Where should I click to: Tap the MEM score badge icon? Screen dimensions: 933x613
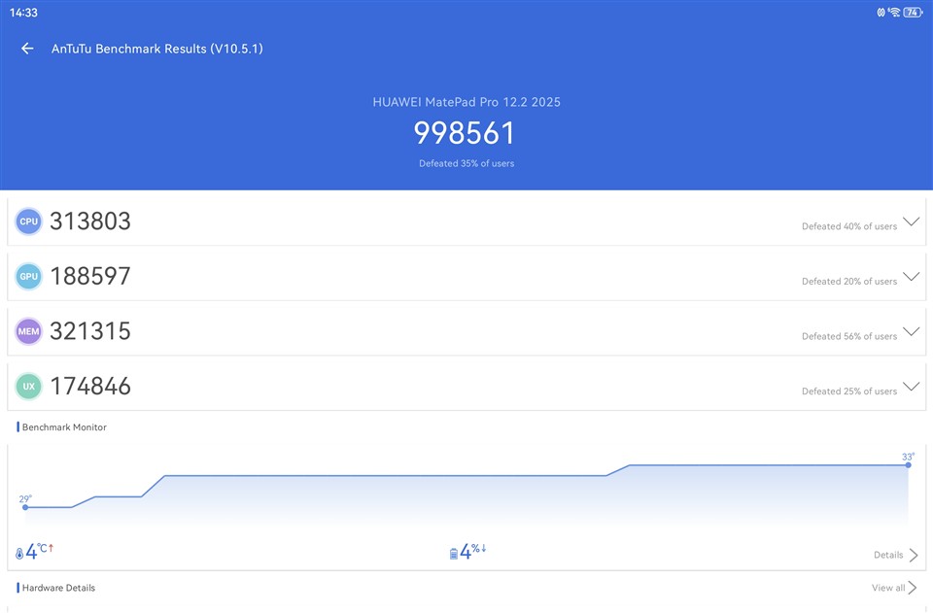(29, 331)
